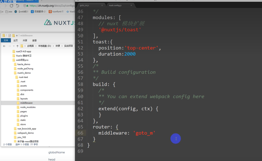Click the browser reload icon
This screenshot has height=161, width=262.
(x=11, y=6)
